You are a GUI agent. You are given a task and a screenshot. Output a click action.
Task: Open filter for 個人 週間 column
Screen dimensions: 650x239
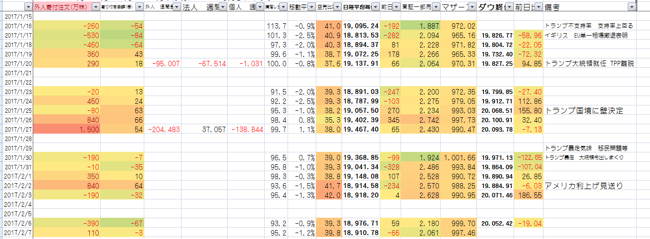[x=259, y=7]
